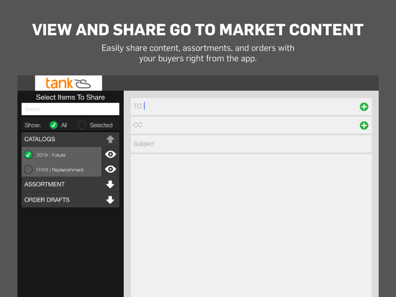
Task: Click the FH18 | Replenishment catalog name
Action: point(60,170)
